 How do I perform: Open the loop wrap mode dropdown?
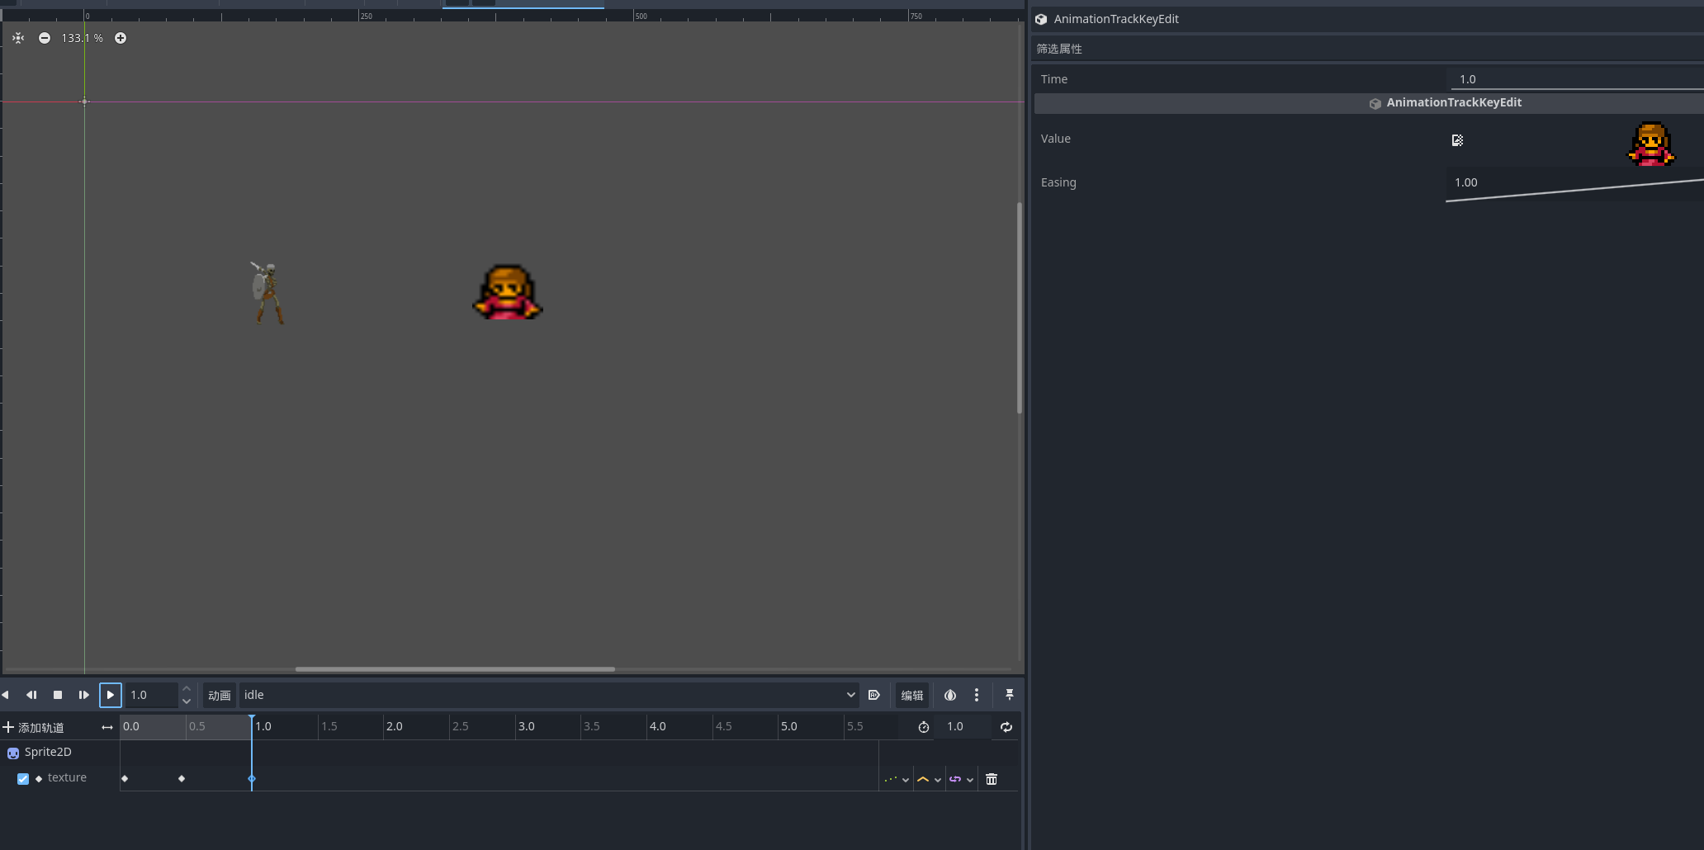(x=961, y=779)
